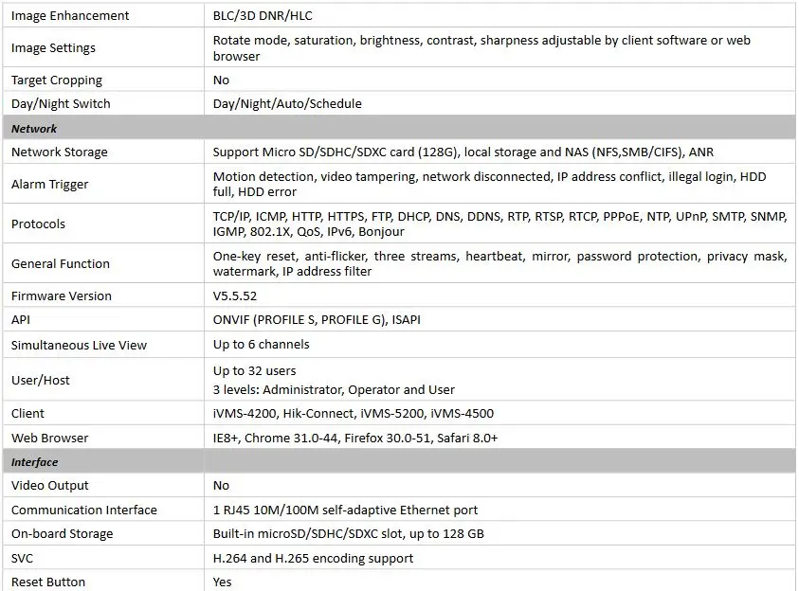
Task: Click the "Simultaneous Live View" label
Action: [x=79, y=345]
